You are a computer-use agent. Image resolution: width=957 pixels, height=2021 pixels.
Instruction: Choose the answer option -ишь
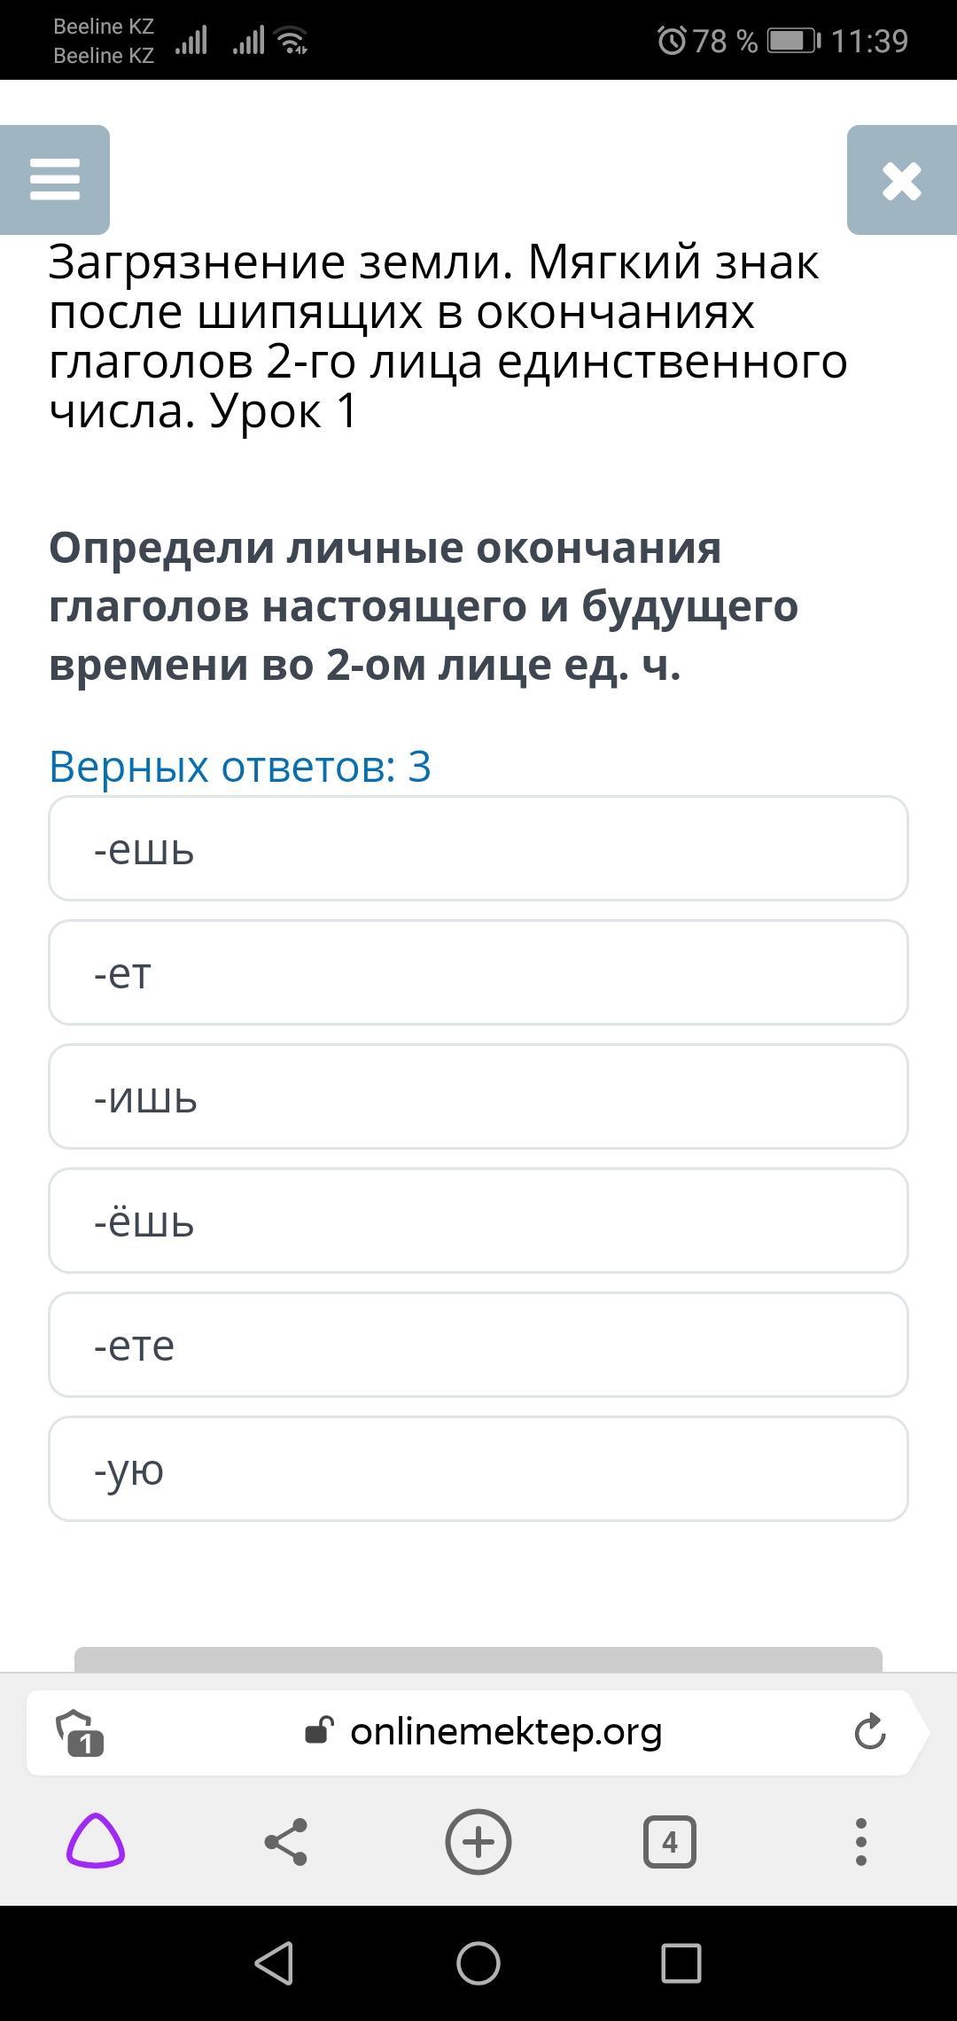478,1097
